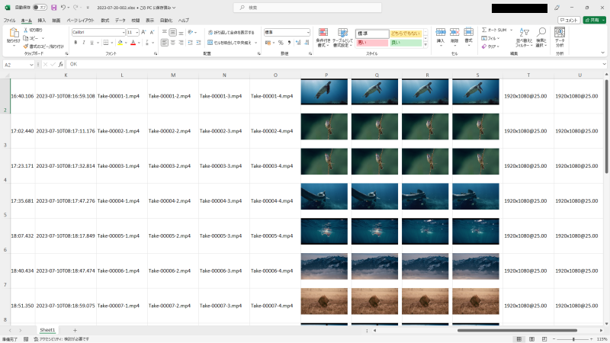
Task: Click the Undo arrow icon
Action: pos(63,8)
